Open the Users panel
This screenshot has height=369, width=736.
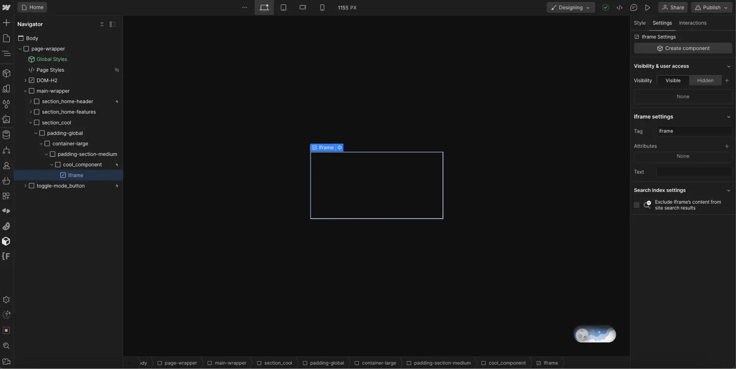tap(7, 165)
